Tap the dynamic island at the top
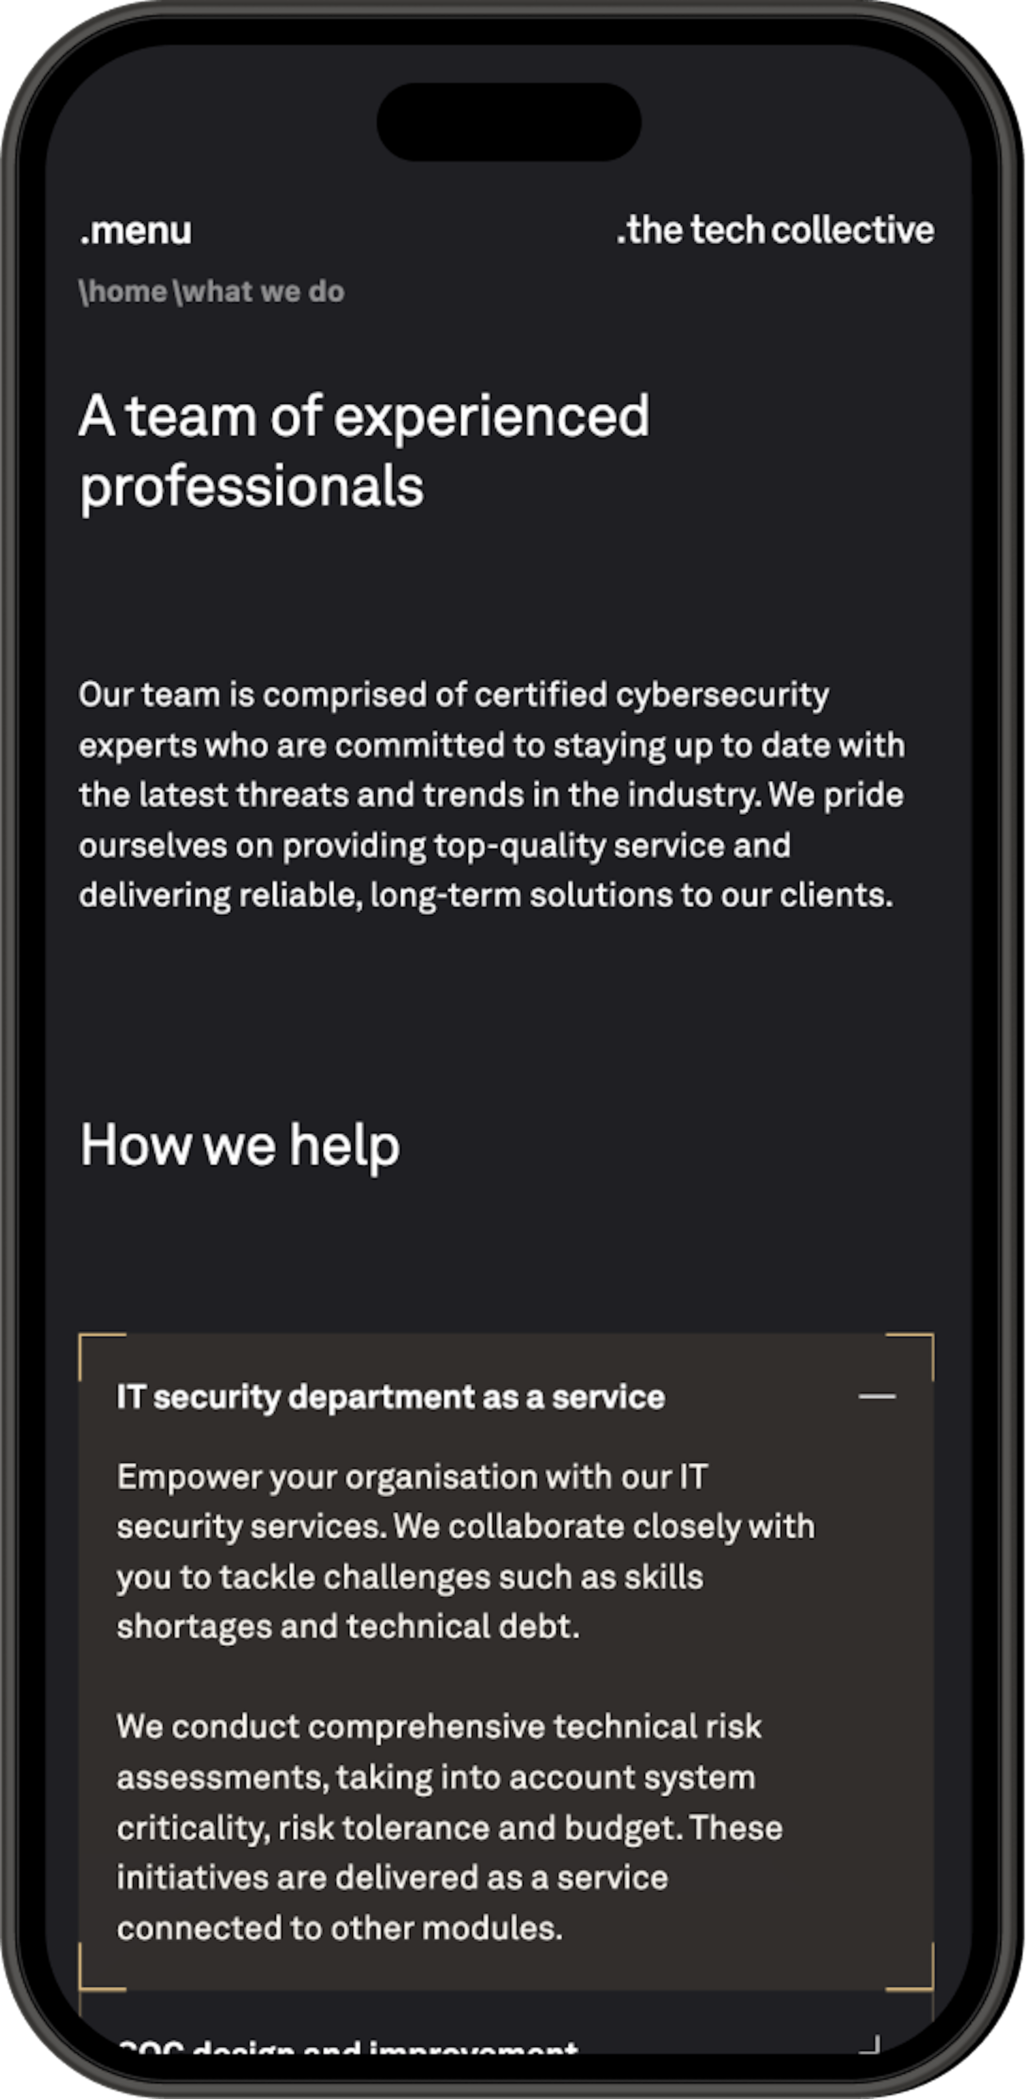This screenshot has height=2099, width=1032. click(x=508, y=122)
